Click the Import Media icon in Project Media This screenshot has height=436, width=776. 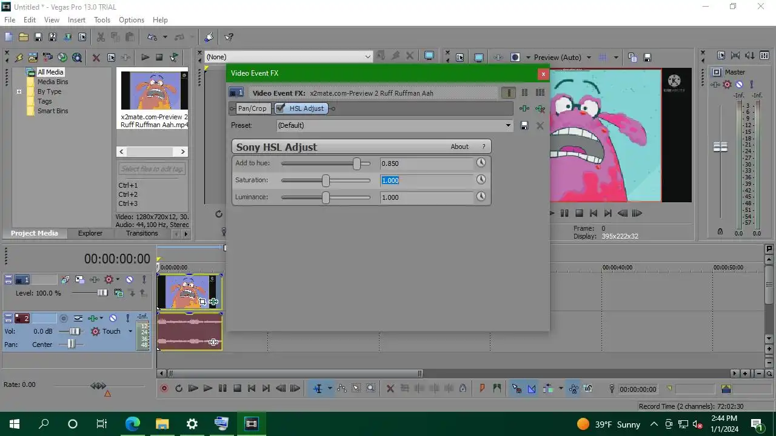click(x=33, y=58)
